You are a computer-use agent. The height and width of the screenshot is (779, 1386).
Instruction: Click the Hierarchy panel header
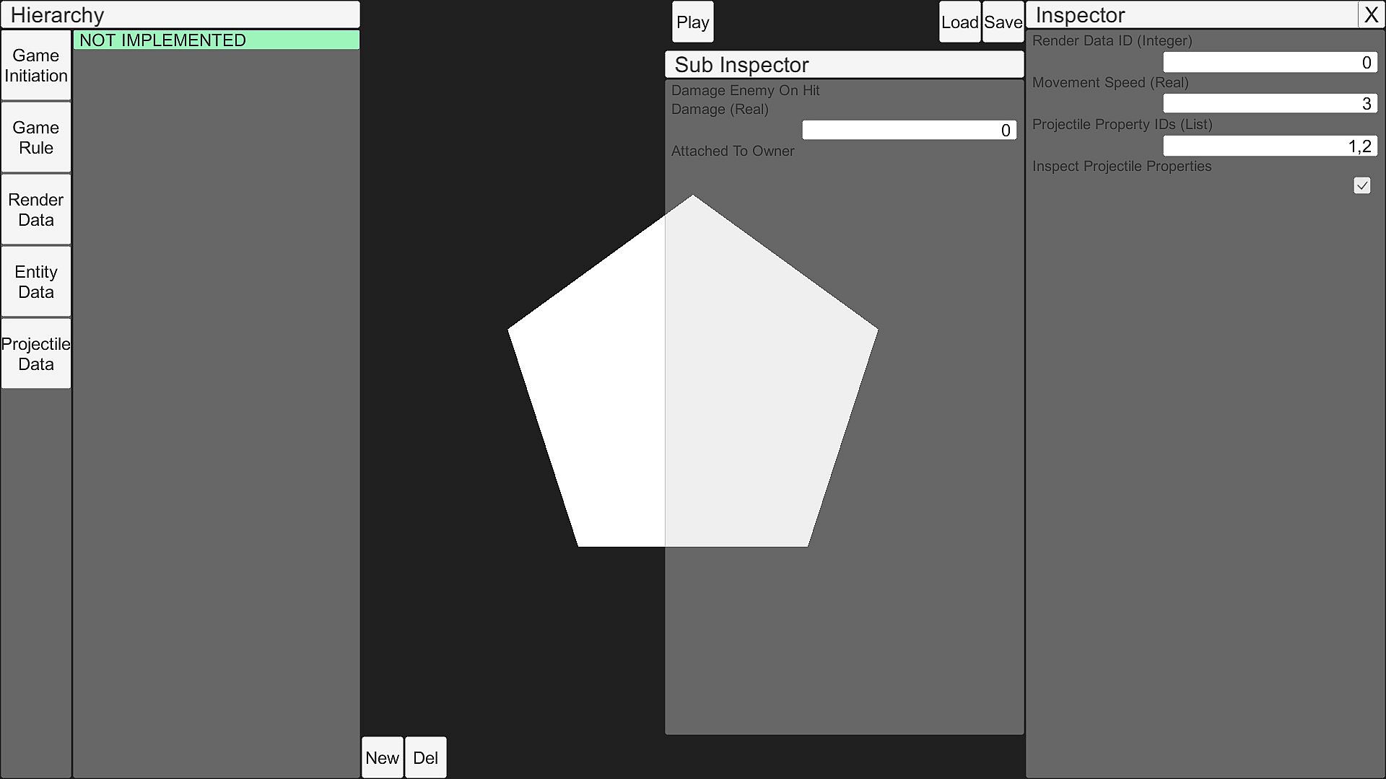click(x=180, y=15)
